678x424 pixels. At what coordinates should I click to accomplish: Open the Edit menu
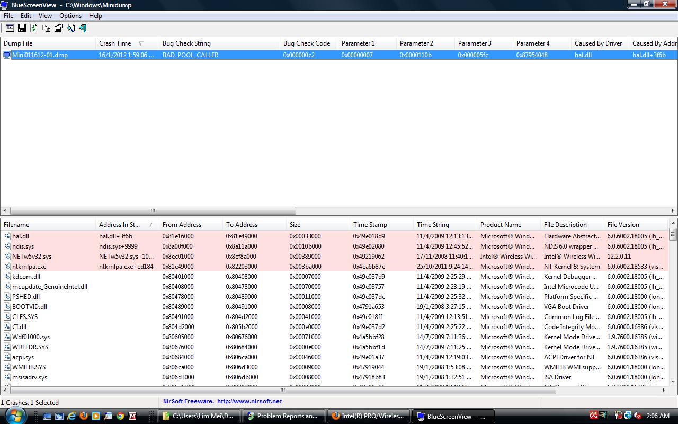[25, 16]
